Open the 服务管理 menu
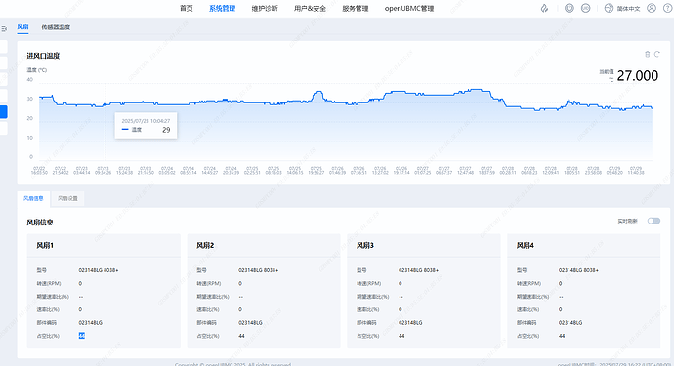This screenshot has height=366, width=674. (x=356, y=8)
